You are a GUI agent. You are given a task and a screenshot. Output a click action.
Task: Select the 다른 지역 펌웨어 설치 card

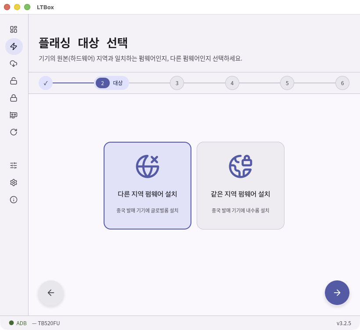click(148, 186)
